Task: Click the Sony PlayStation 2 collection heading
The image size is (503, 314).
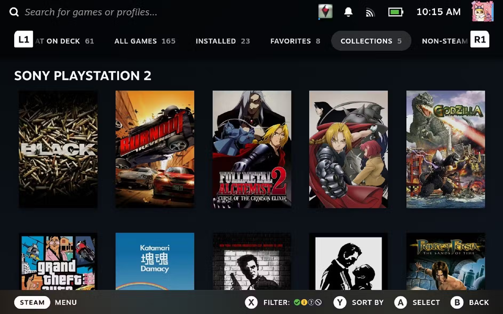Action: [x=83, y=76]
